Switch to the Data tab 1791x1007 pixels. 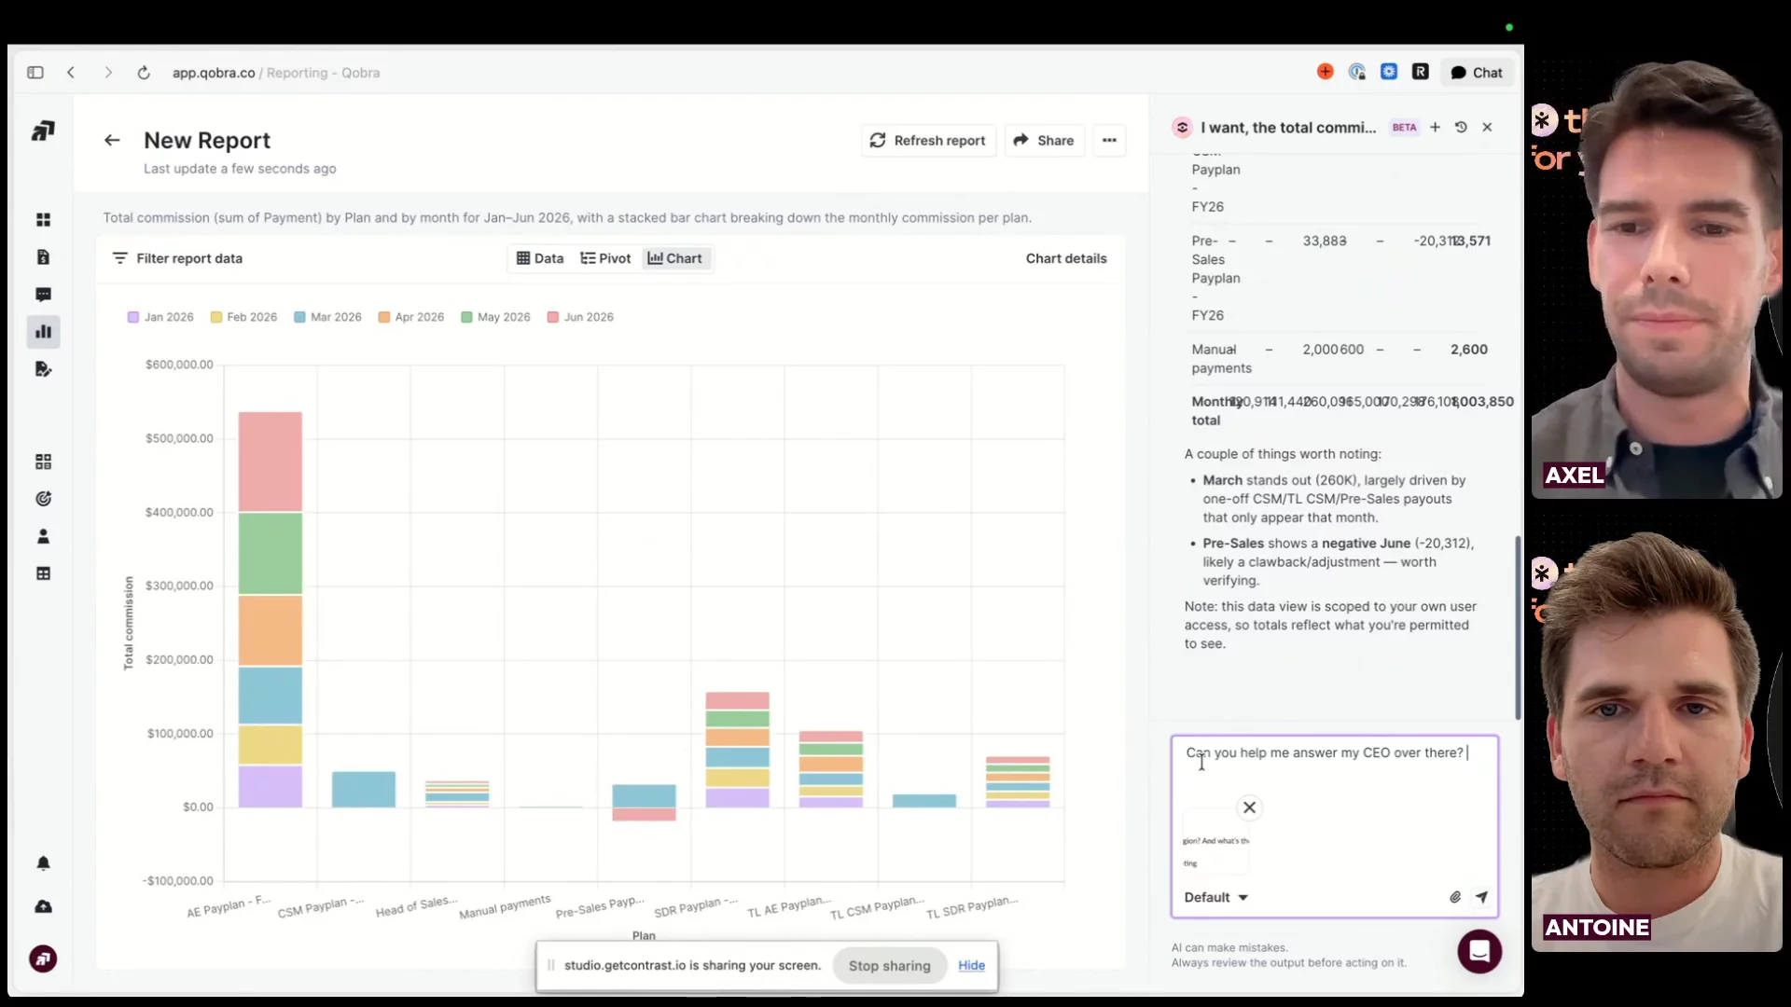click(x=540, y=258)
